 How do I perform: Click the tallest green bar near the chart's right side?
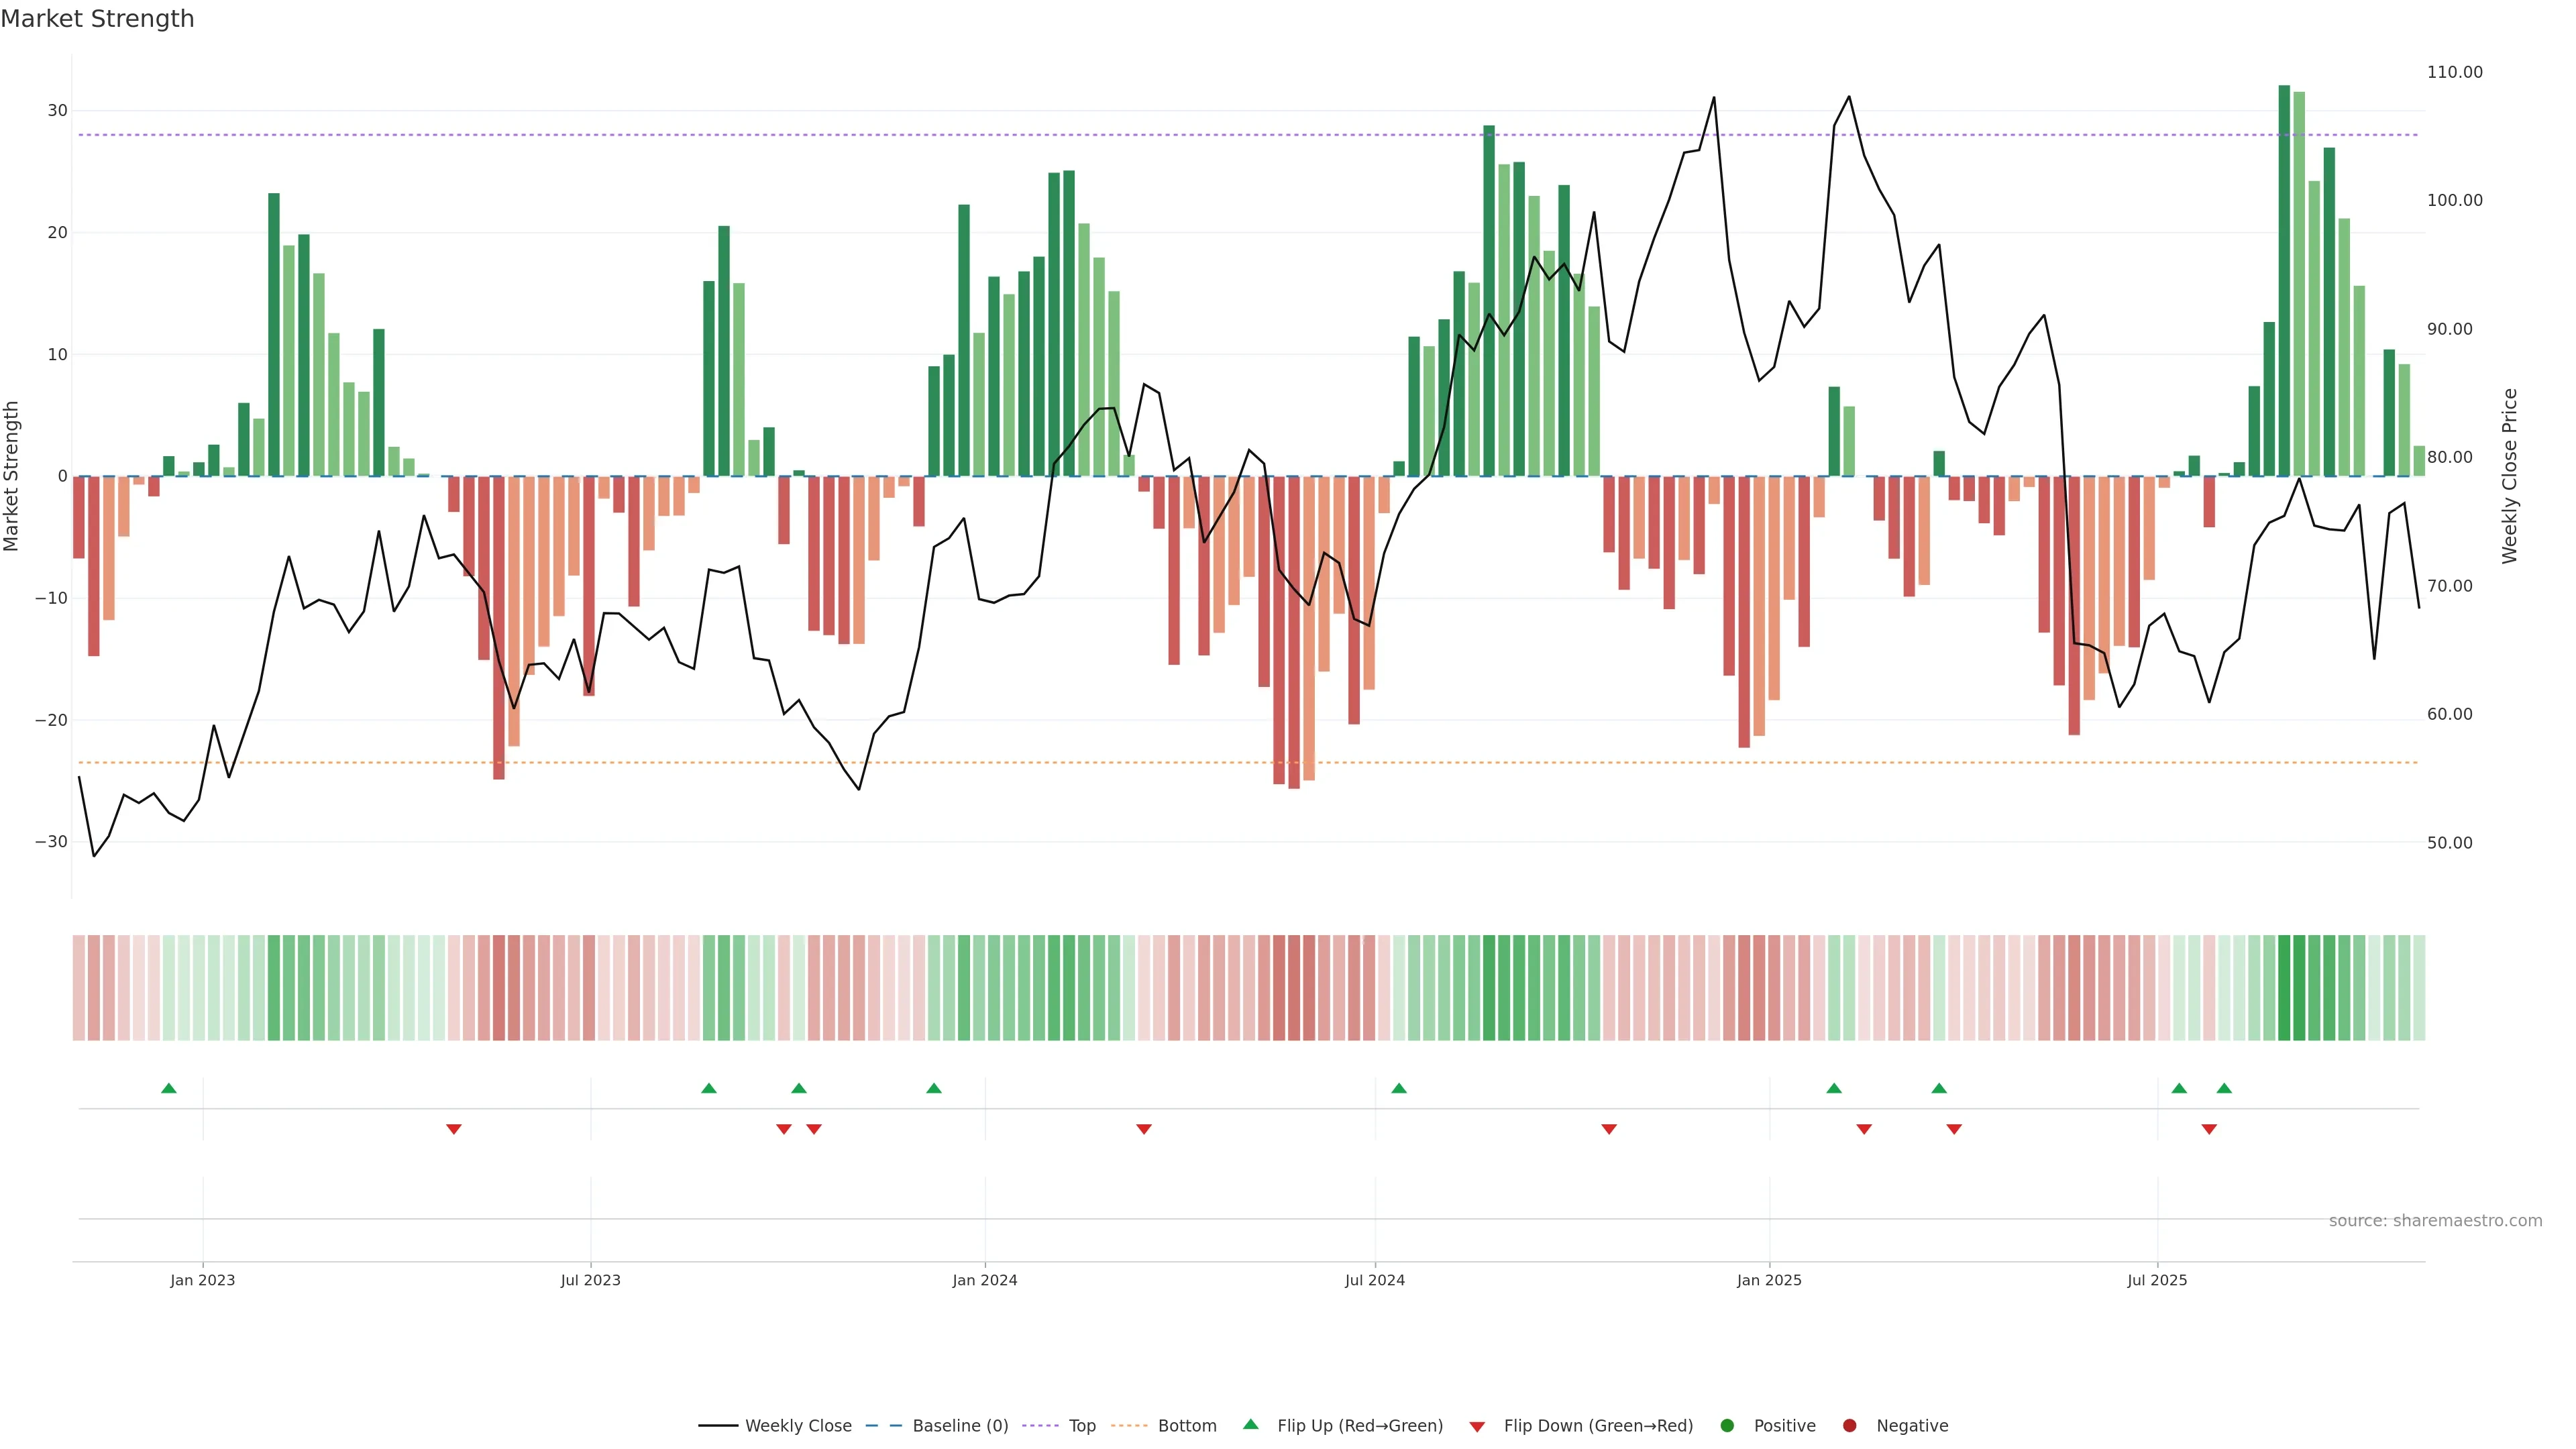tap(2284, 280)
